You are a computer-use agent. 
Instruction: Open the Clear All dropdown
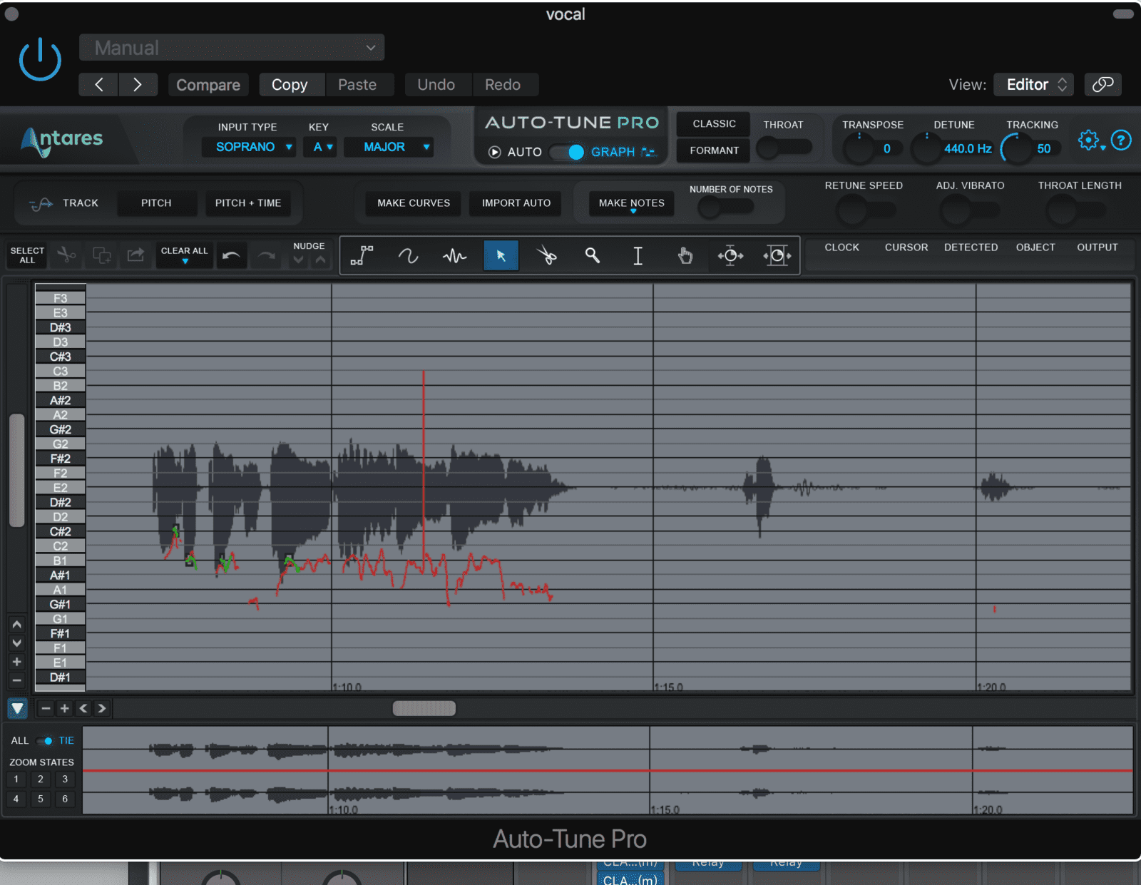(185, 255)
